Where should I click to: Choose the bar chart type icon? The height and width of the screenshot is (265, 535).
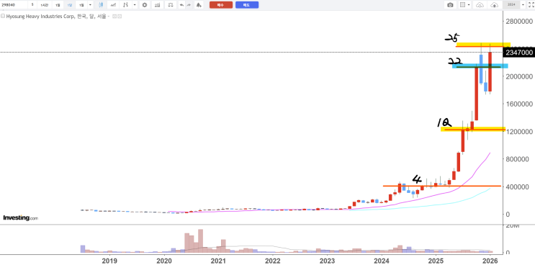coord(126,5)
